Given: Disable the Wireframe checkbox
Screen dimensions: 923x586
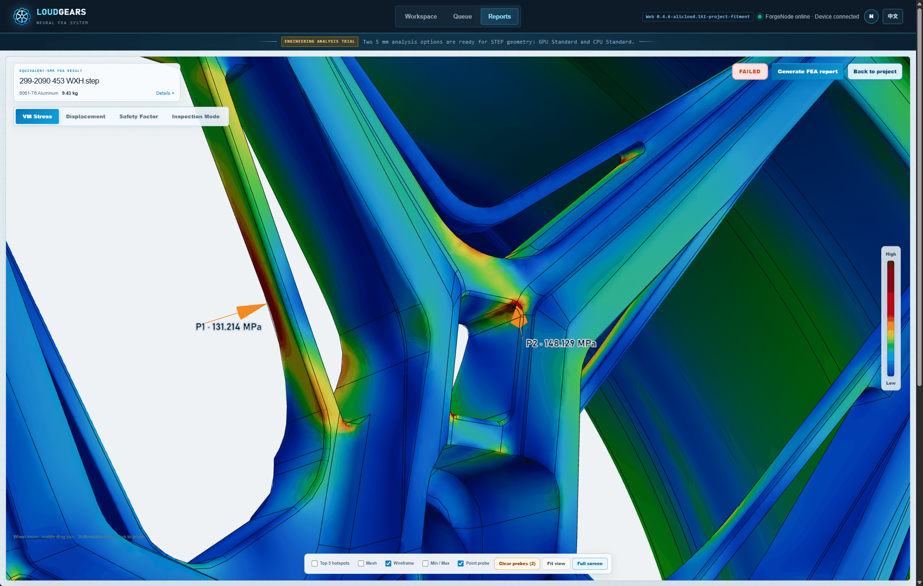Looking at the screenshot, I should [x=388, y=563].
